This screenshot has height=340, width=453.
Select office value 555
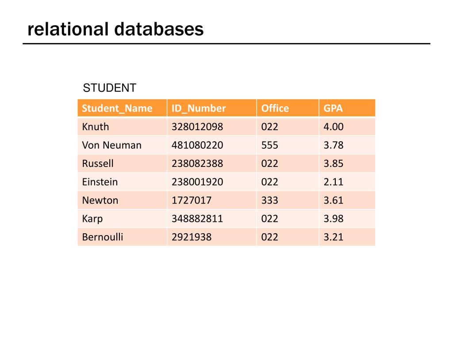(x=269, y=145)
